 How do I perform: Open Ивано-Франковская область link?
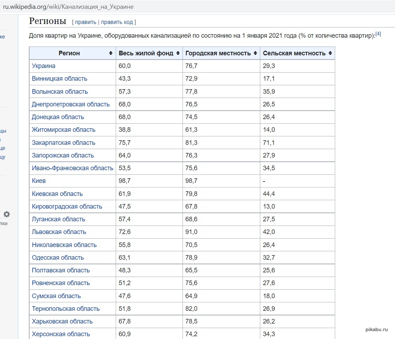(x=72, y=168)
